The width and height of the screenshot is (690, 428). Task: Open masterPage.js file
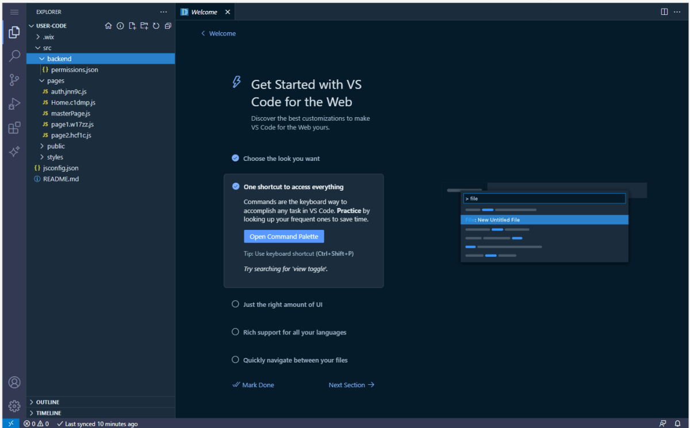[101, 113]
